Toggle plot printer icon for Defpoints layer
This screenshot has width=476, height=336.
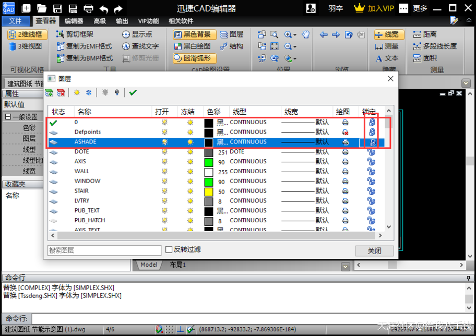[x=345, y=132]
